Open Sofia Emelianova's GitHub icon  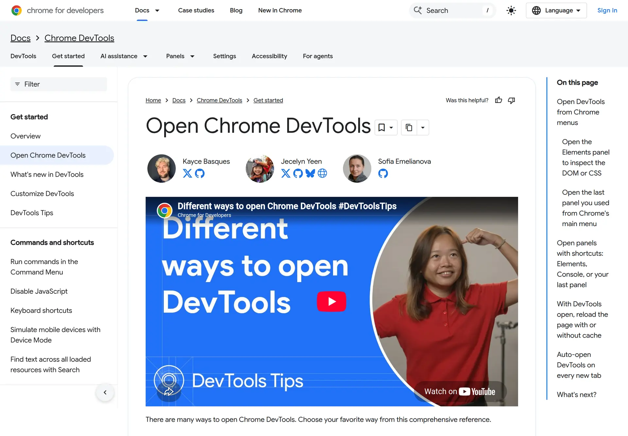point(383,173)
